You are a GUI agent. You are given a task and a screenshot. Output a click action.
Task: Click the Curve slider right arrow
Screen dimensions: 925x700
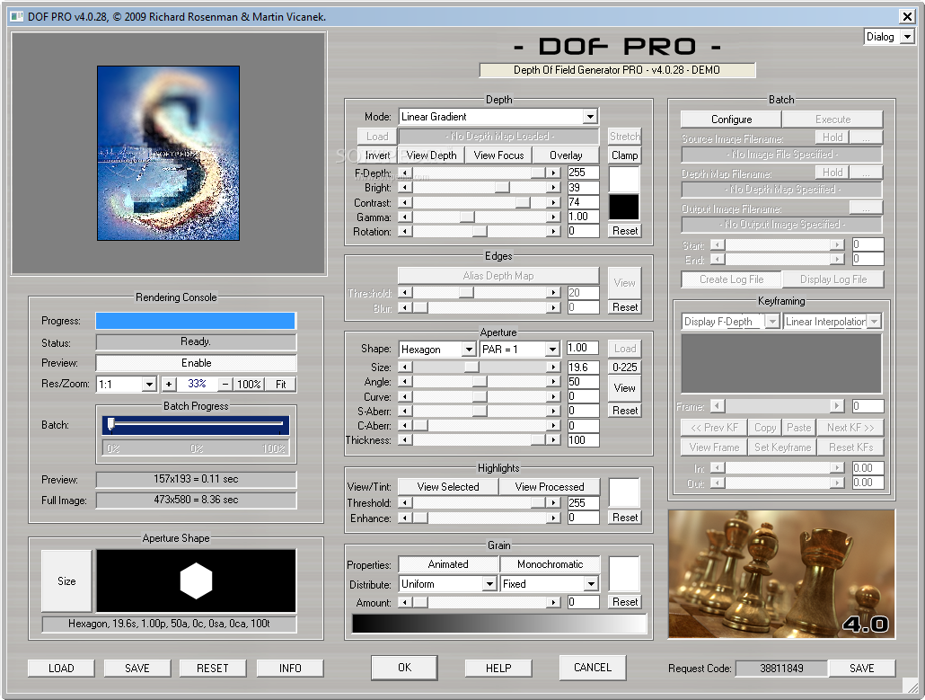point(553,396)
